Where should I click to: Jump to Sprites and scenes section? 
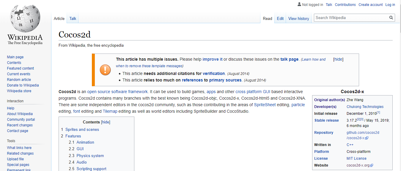pos(82,129)
